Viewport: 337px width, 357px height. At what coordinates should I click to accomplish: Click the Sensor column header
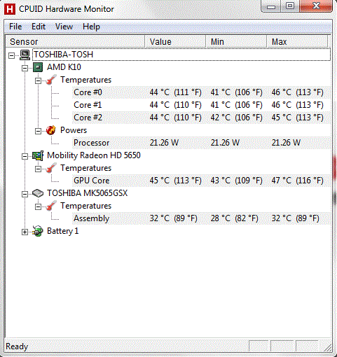(75, 42)
